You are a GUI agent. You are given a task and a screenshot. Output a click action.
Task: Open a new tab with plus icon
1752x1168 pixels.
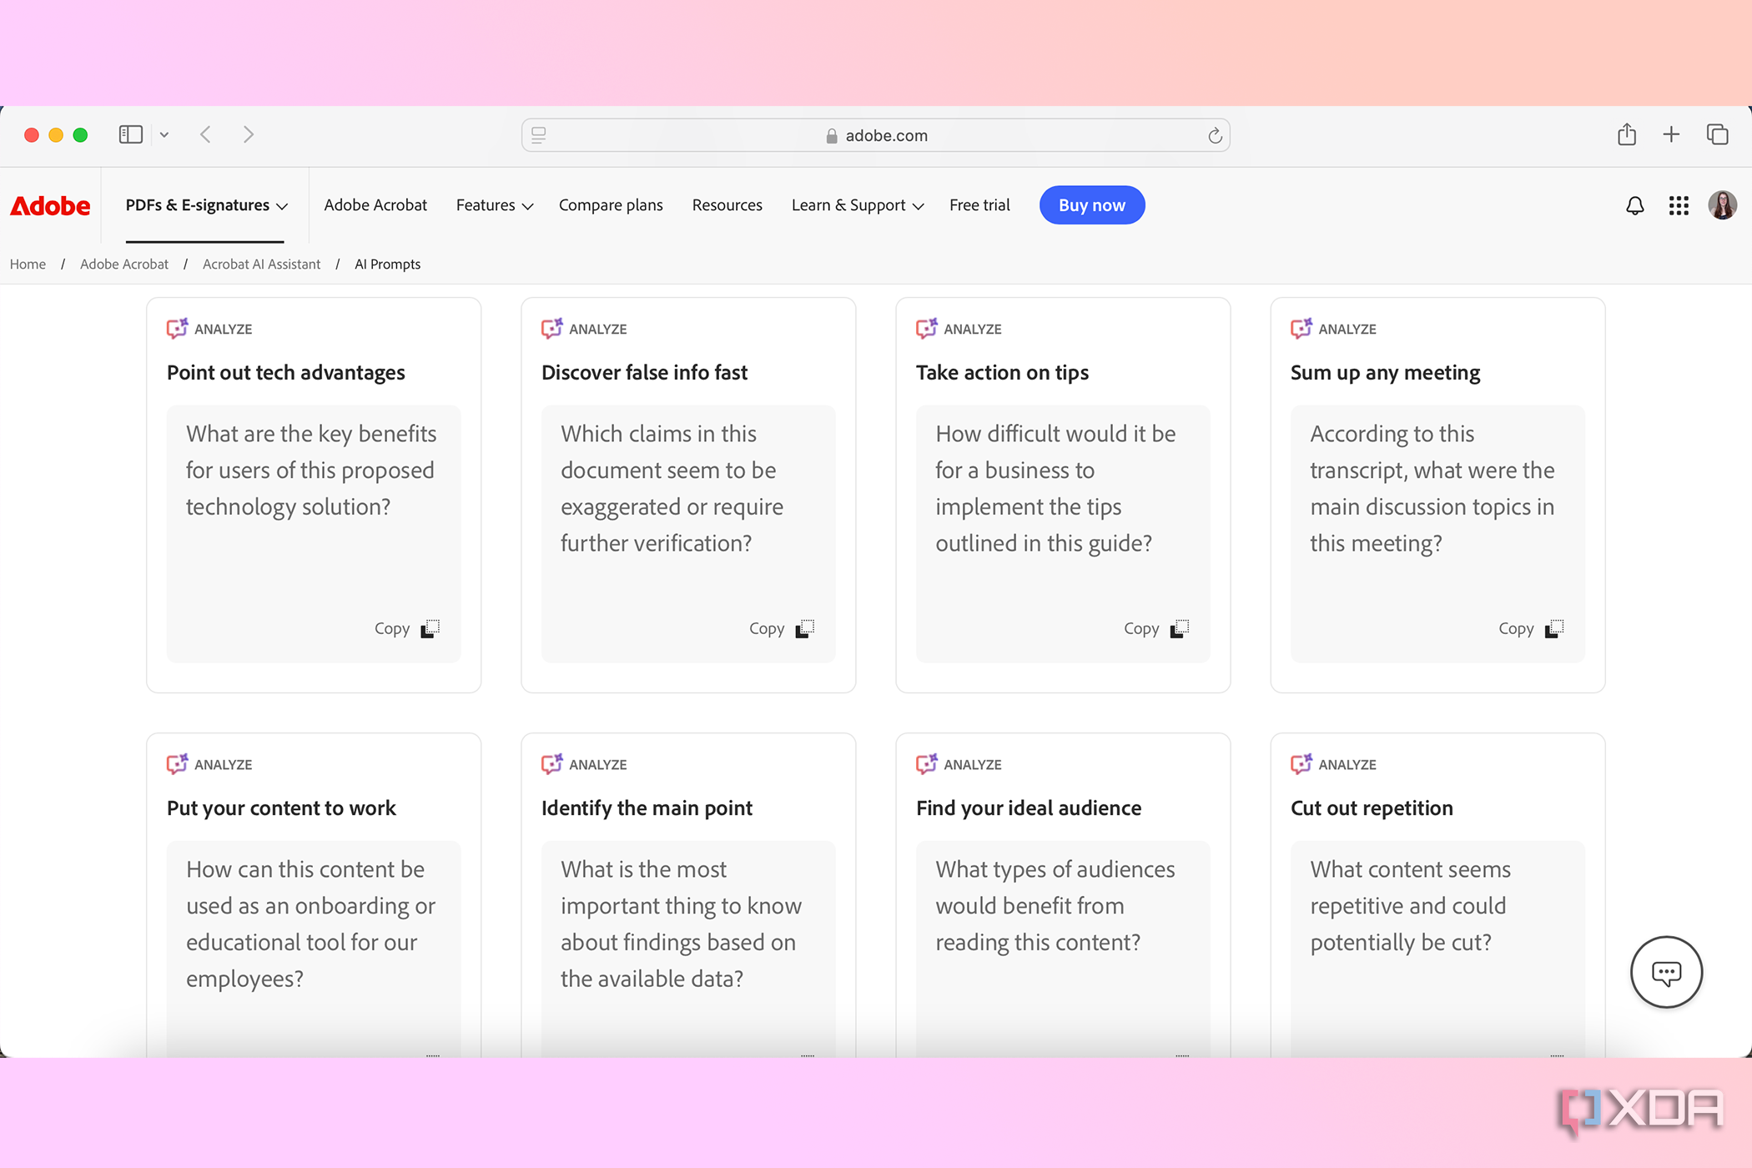(1671, 134)
